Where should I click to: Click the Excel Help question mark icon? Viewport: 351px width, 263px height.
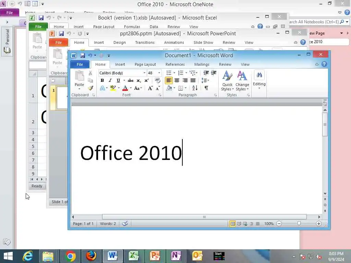260,26
